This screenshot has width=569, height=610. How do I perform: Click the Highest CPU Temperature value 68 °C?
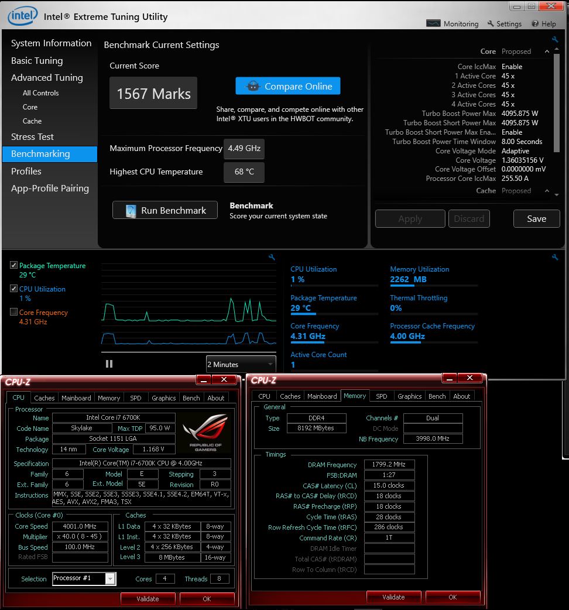(x=244, y=172)
